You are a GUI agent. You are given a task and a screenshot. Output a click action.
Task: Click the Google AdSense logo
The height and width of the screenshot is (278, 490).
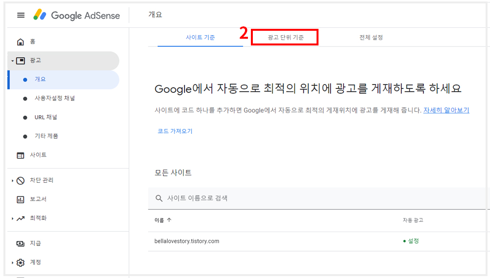(76, 15)
